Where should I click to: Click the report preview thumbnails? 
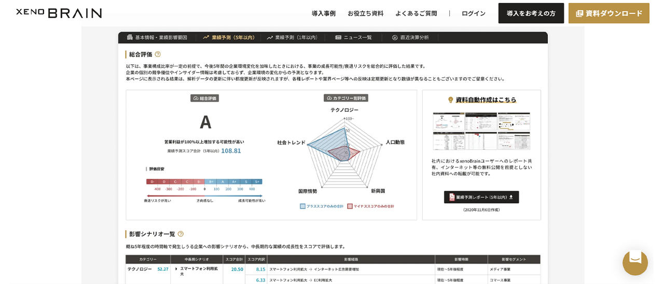point(481,131)
